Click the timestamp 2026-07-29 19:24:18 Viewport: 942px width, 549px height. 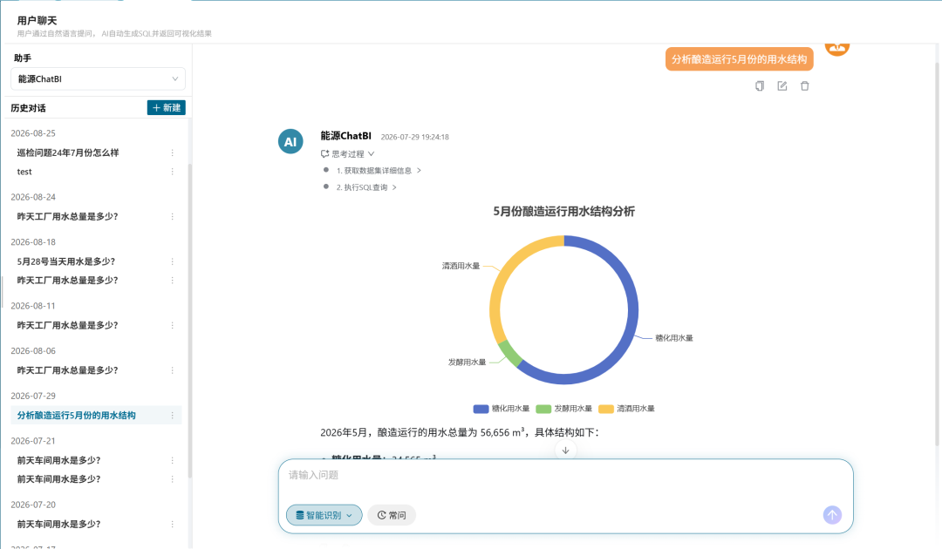[414, 137]
